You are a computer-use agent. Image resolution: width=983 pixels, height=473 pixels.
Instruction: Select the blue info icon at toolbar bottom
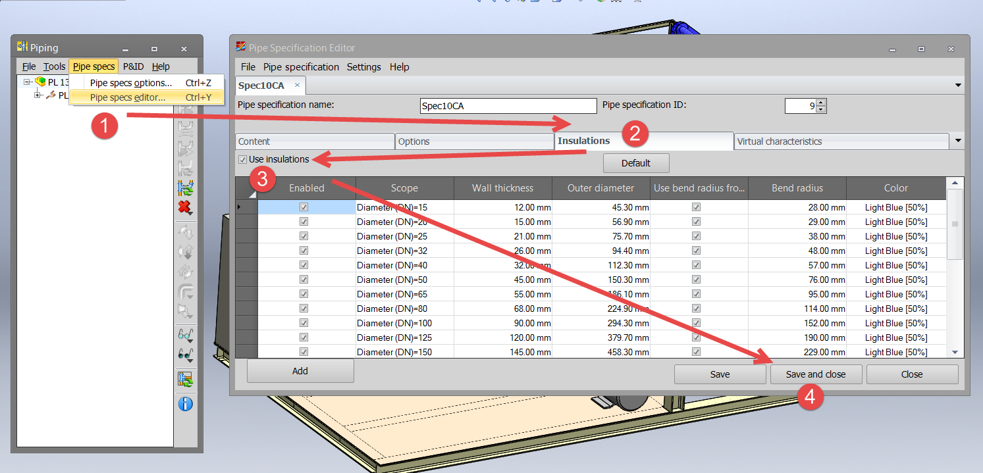coord(186,404)
